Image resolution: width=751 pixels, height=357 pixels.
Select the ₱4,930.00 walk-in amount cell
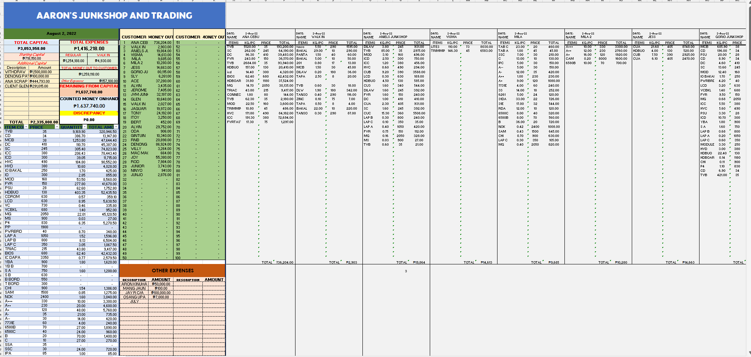point(103,61)
